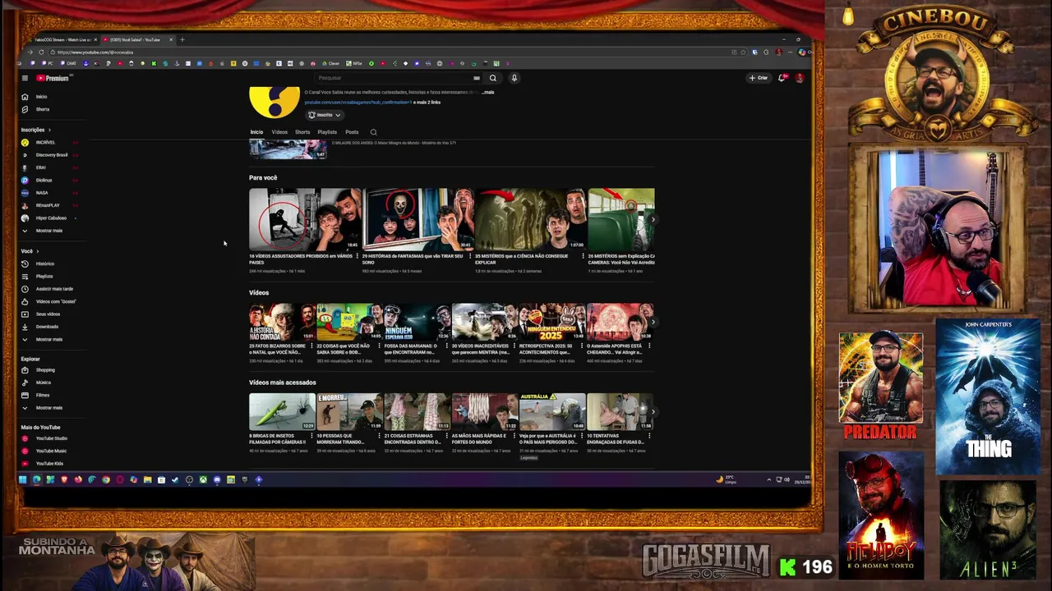Advance Vídeos row with next arrow
The image size is (1052, 591).
[x=653, y=322]
